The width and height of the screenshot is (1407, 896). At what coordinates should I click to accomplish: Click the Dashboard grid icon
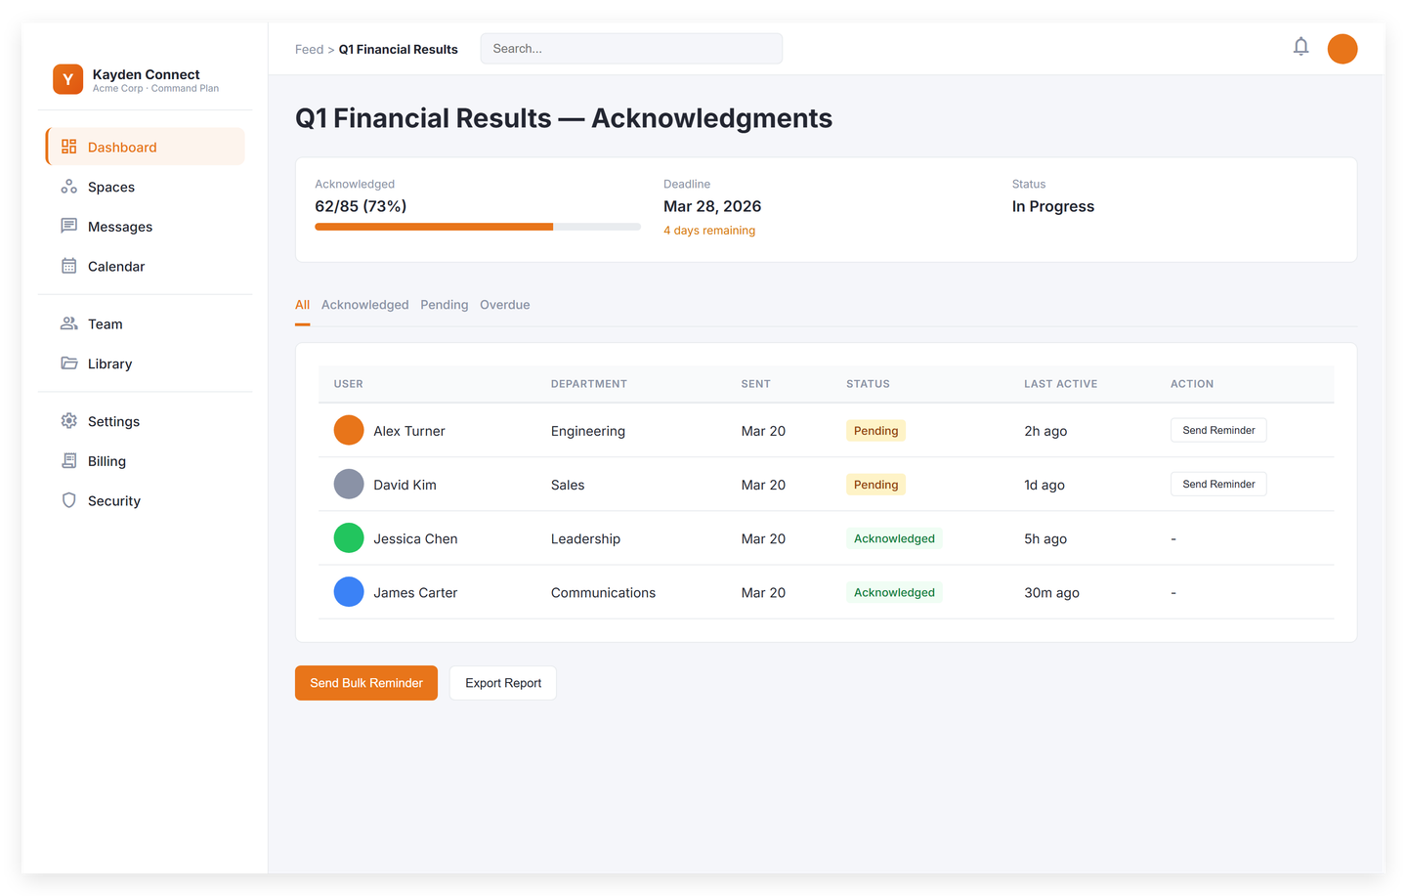68,147
